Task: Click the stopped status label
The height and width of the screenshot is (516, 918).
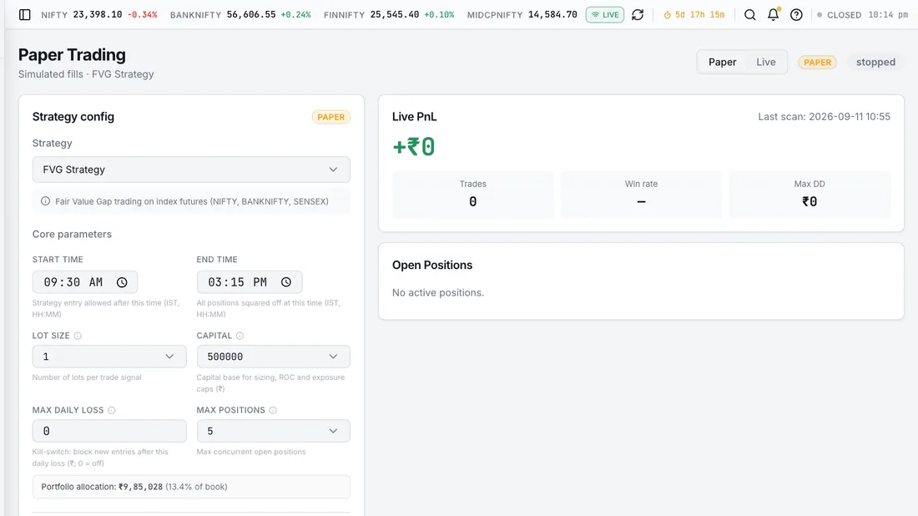Action: [x=875, y=62]
